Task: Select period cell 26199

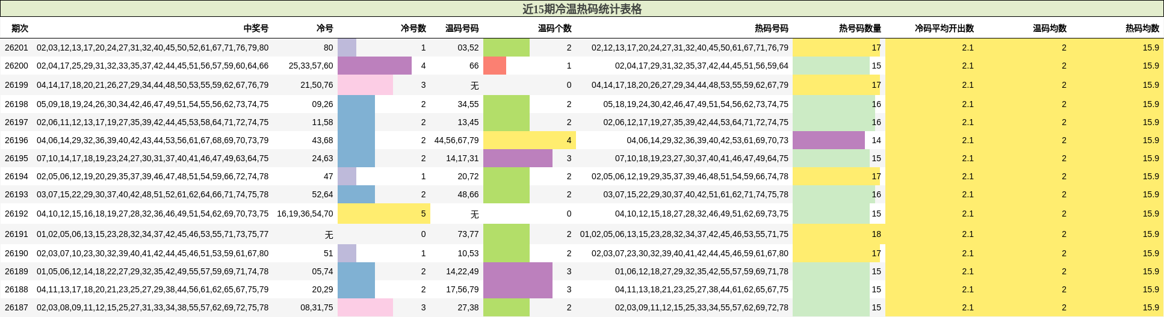Action: pyautogui.click(x=16, y=85)
